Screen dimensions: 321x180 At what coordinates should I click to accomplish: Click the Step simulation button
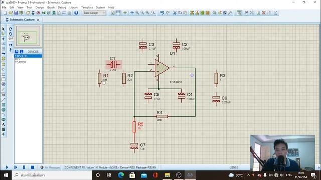16,167
